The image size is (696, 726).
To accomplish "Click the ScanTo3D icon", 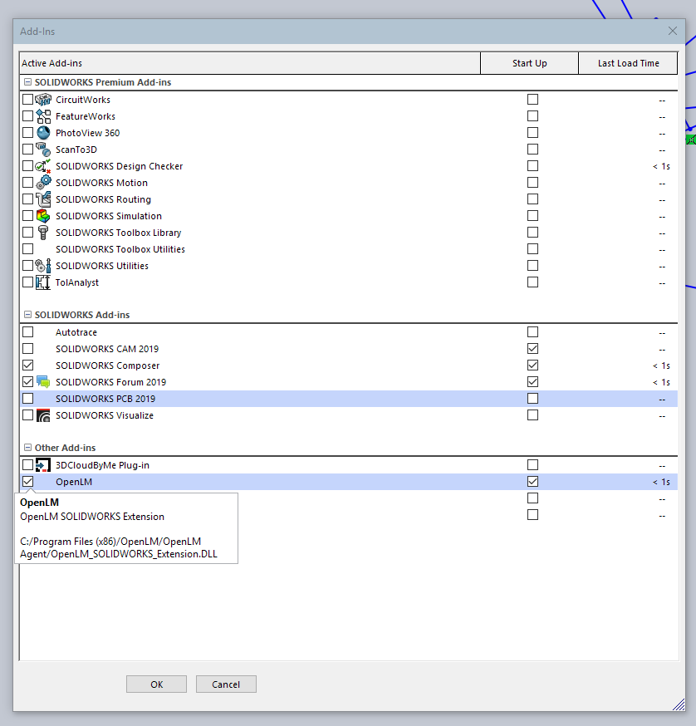I will pyautogui.click(x=42, y=149).
